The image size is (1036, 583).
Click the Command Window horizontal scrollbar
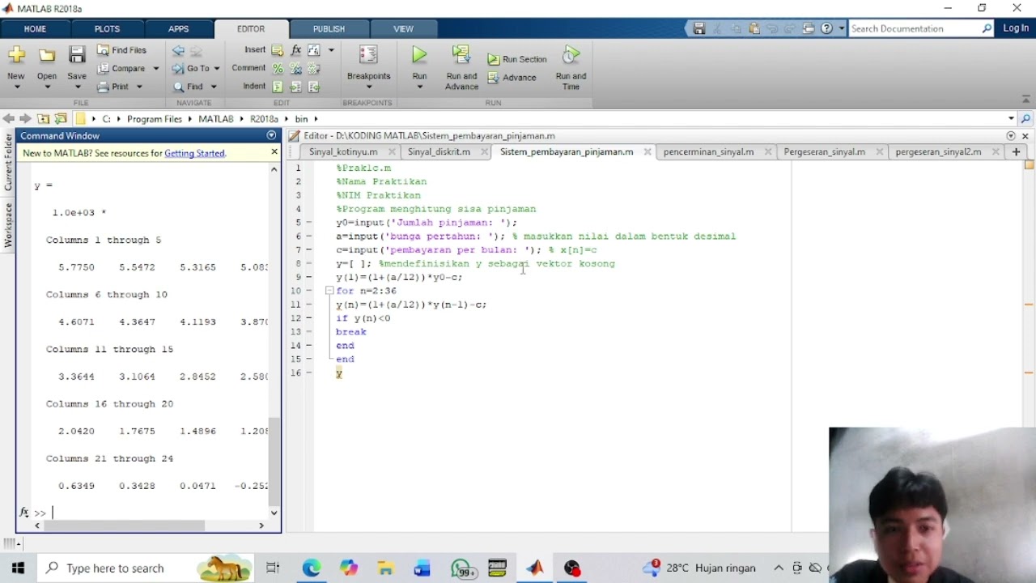click(124, 526)
